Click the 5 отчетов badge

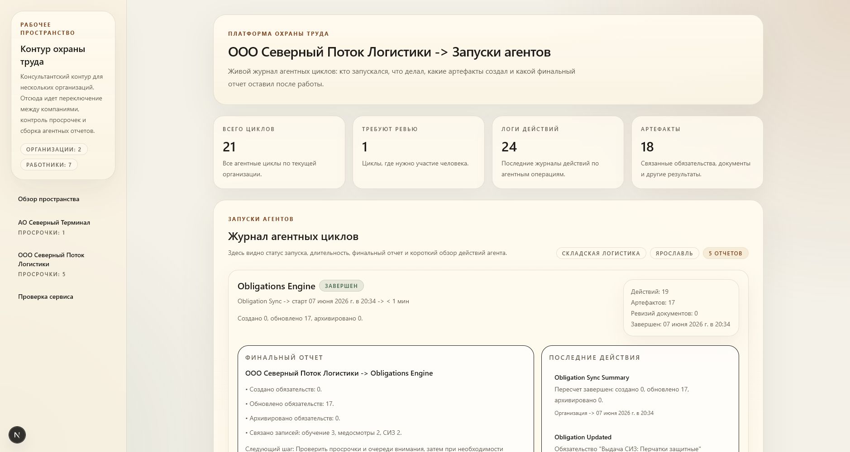726,253
